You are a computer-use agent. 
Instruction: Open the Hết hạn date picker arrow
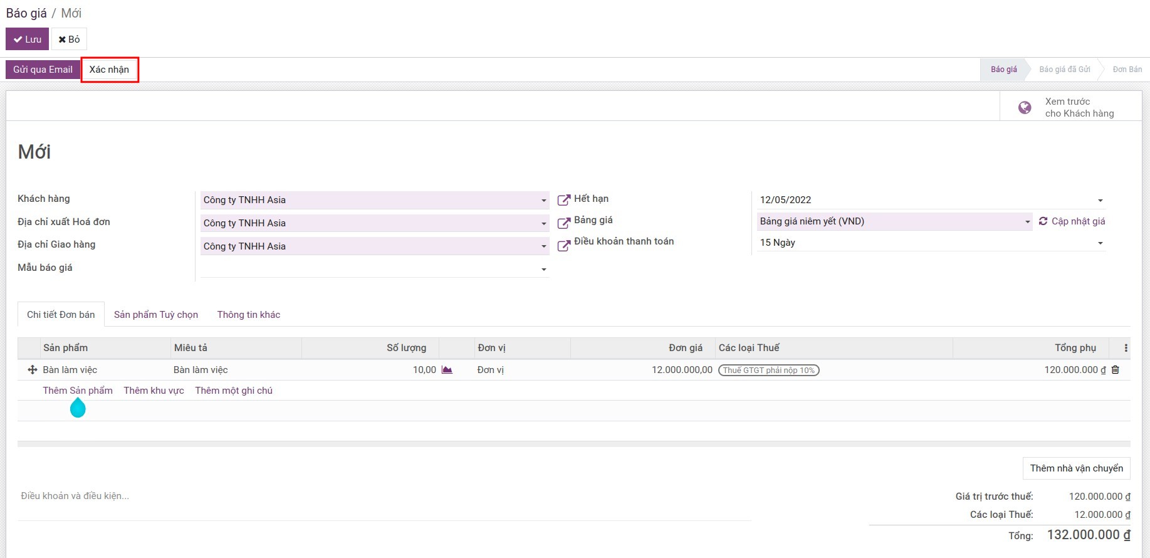tap(1100, 201)
